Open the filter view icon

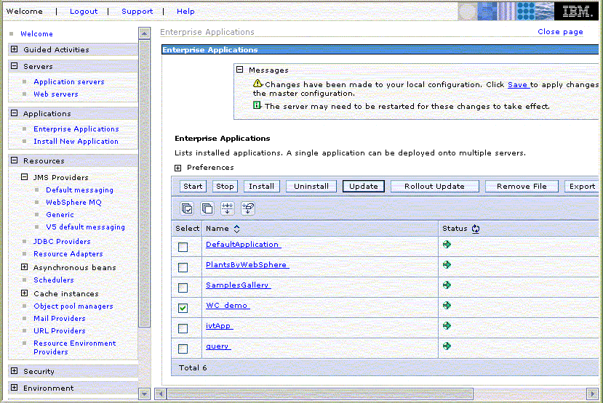coord(227,208)
